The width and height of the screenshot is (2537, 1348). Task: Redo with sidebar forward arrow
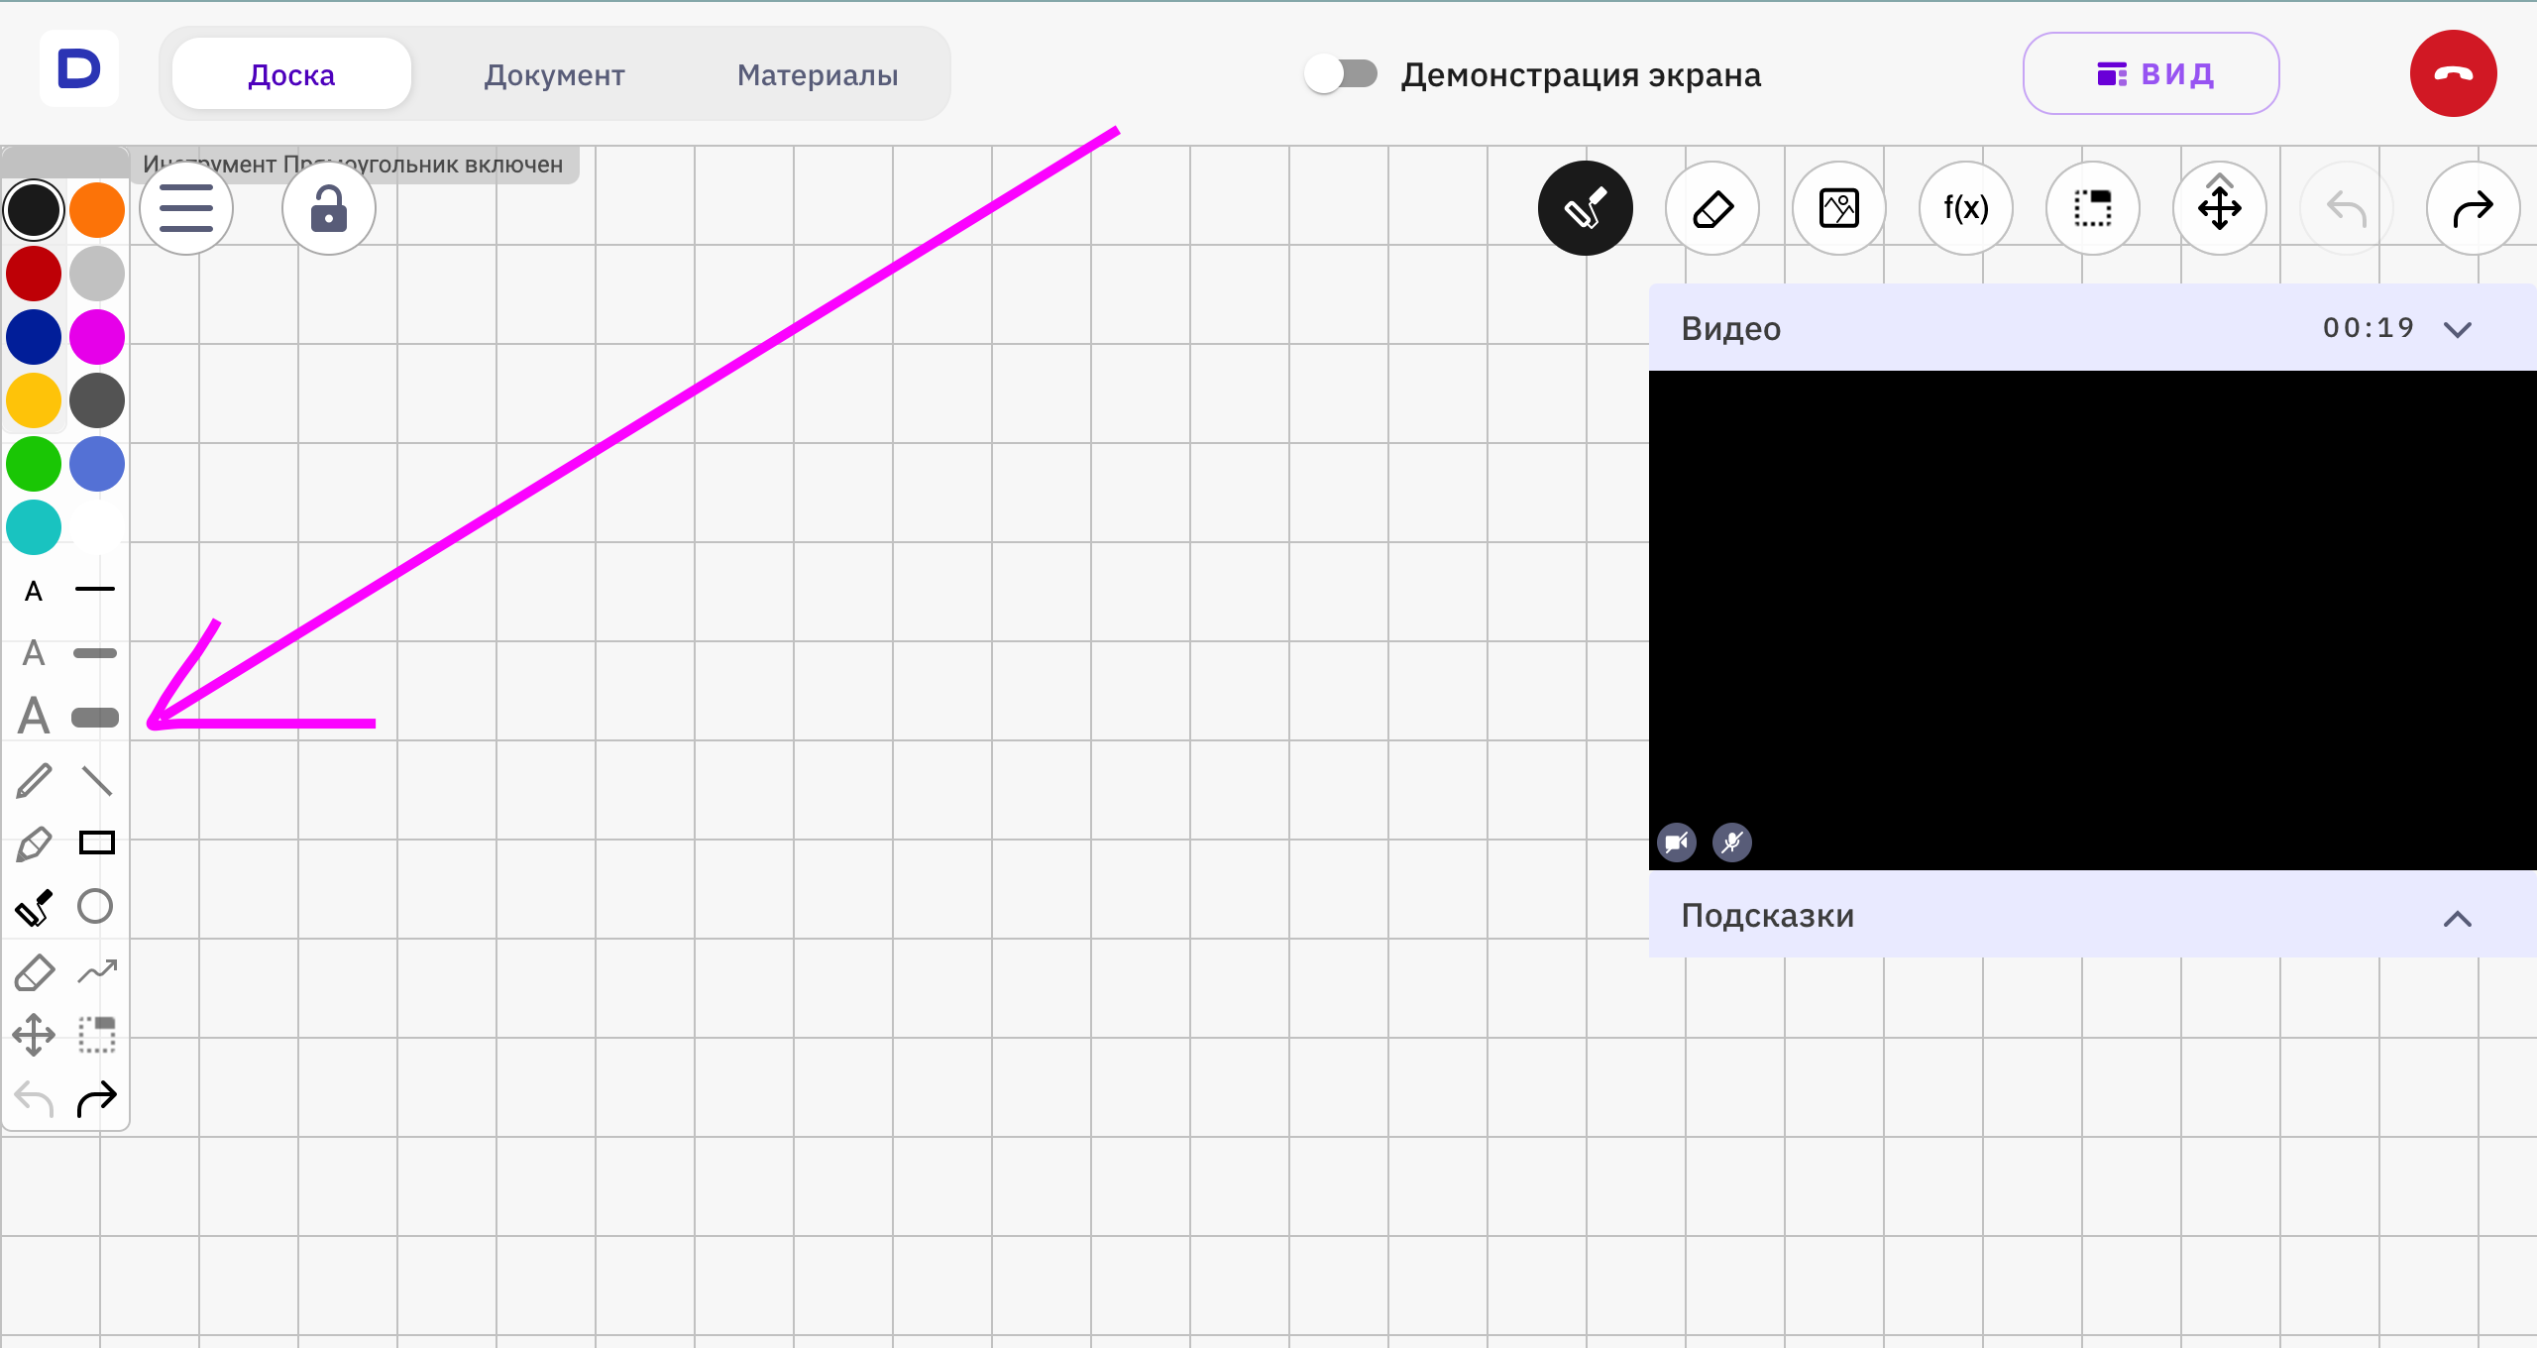[x=97, y=1098]
